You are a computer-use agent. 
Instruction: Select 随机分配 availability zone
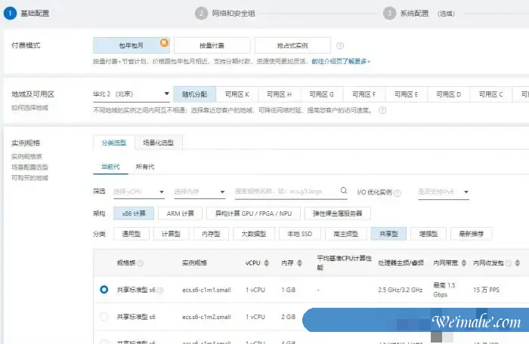coord(195,94)
